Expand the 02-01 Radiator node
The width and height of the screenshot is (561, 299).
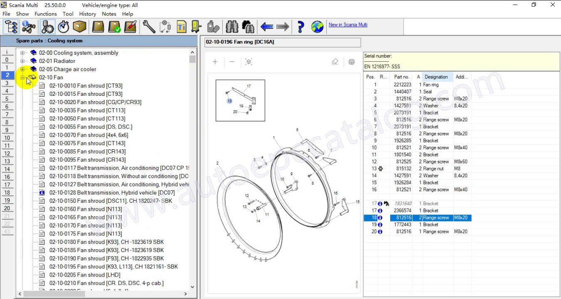(23, 61)
